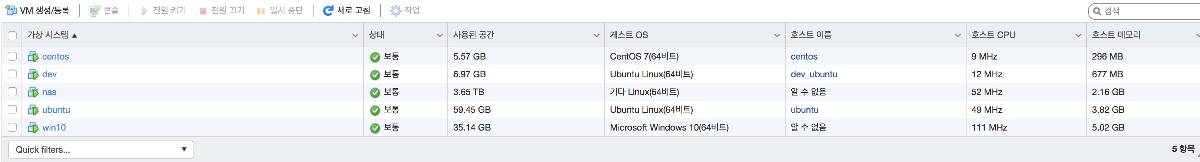
Task: Click the VM icon beside win10
Action: point(33,127)
